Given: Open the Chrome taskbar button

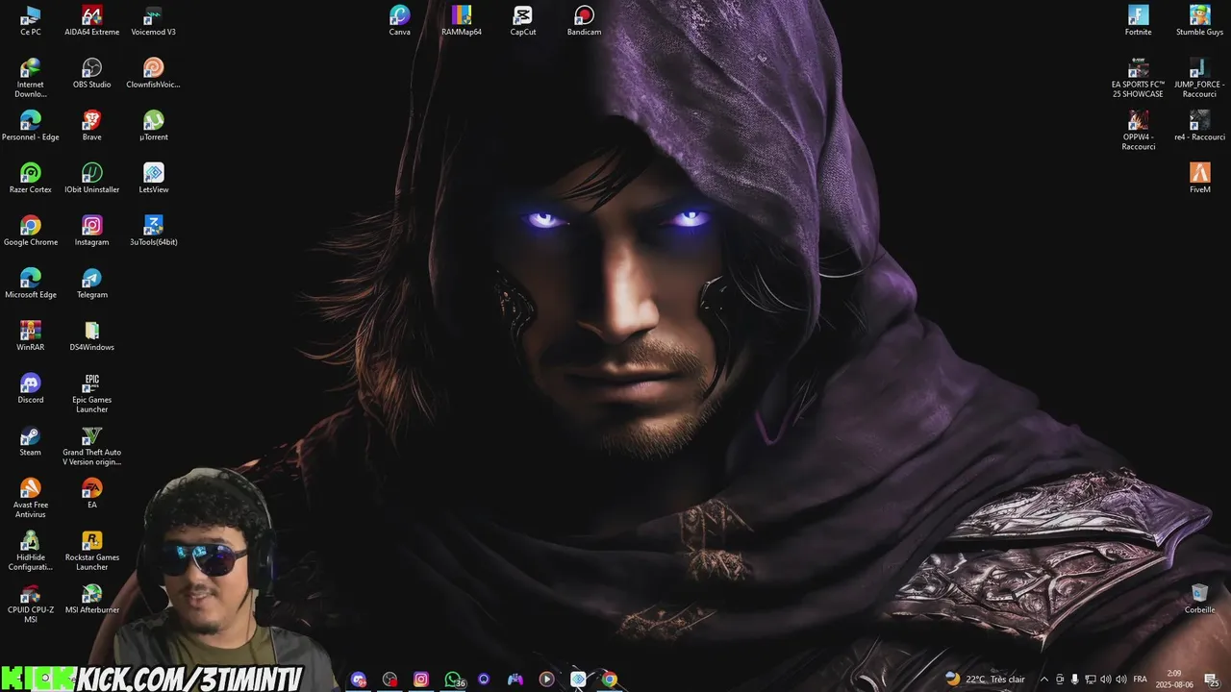Looking at the screenshot, I should 610,680.
